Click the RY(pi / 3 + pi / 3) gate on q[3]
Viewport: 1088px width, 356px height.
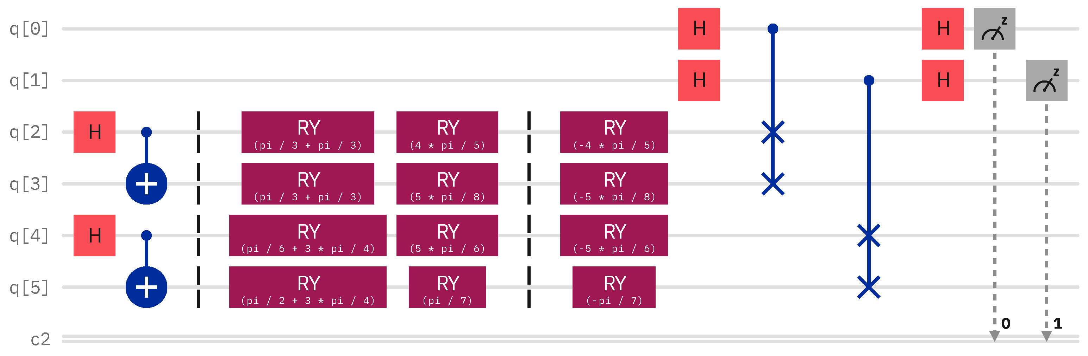307,184
